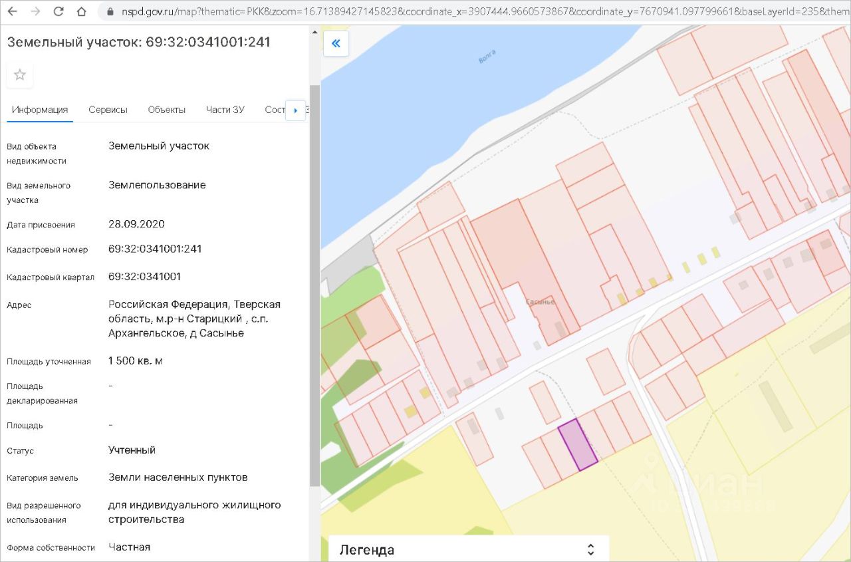Open the Объекты tab
Viewport: 851px width, 562px height.
tap(166, 110)
